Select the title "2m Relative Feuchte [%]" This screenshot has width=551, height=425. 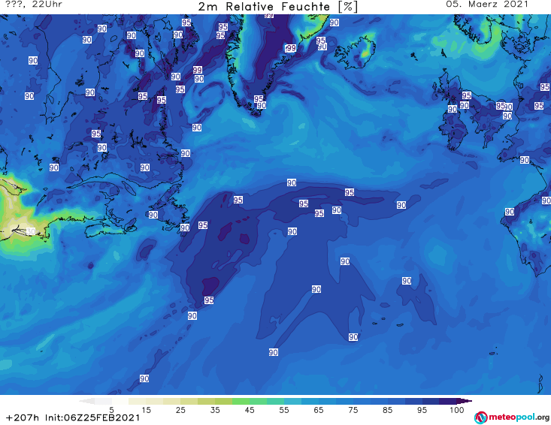tap(278, 7)
